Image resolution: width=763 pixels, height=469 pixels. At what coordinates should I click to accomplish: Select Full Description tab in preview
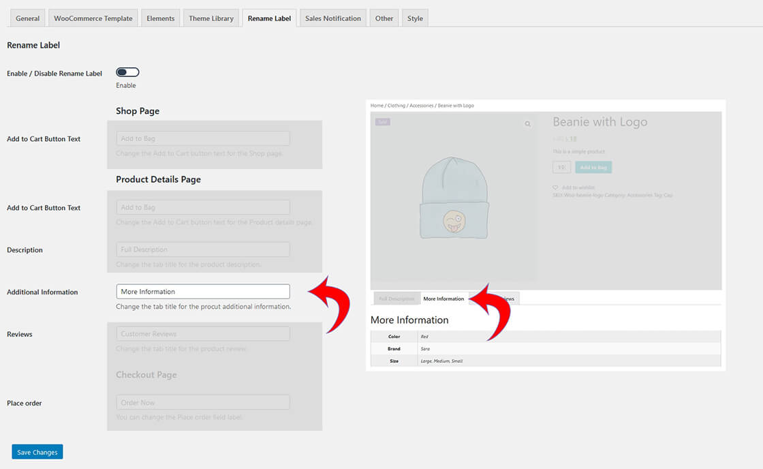click(396, 299)
